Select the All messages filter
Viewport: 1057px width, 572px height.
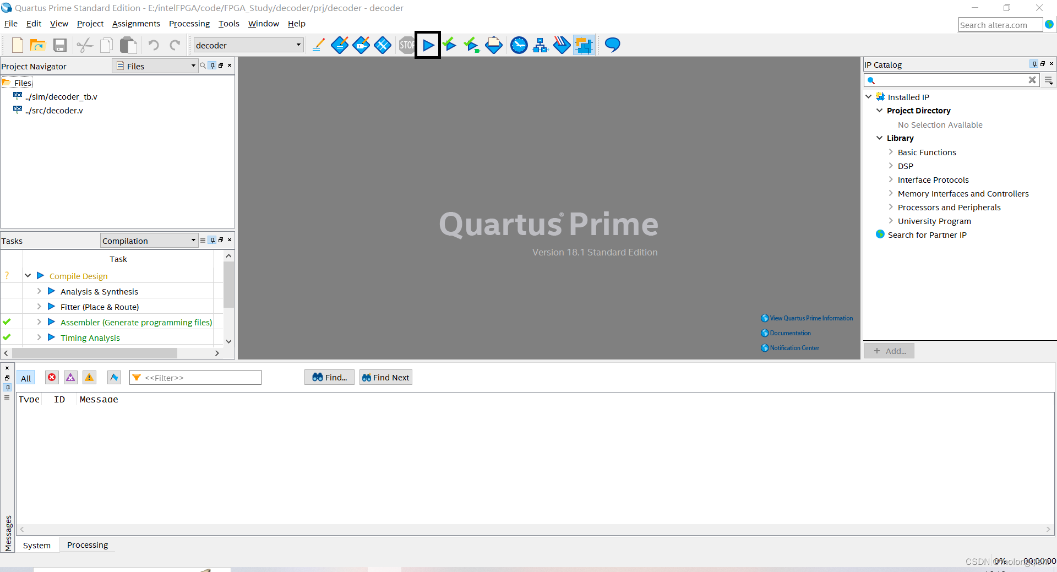tap(26, 378)
